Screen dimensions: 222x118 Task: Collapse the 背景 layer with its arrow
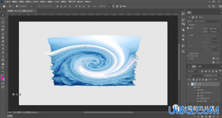pyautogui.click(x=220, y=84)
